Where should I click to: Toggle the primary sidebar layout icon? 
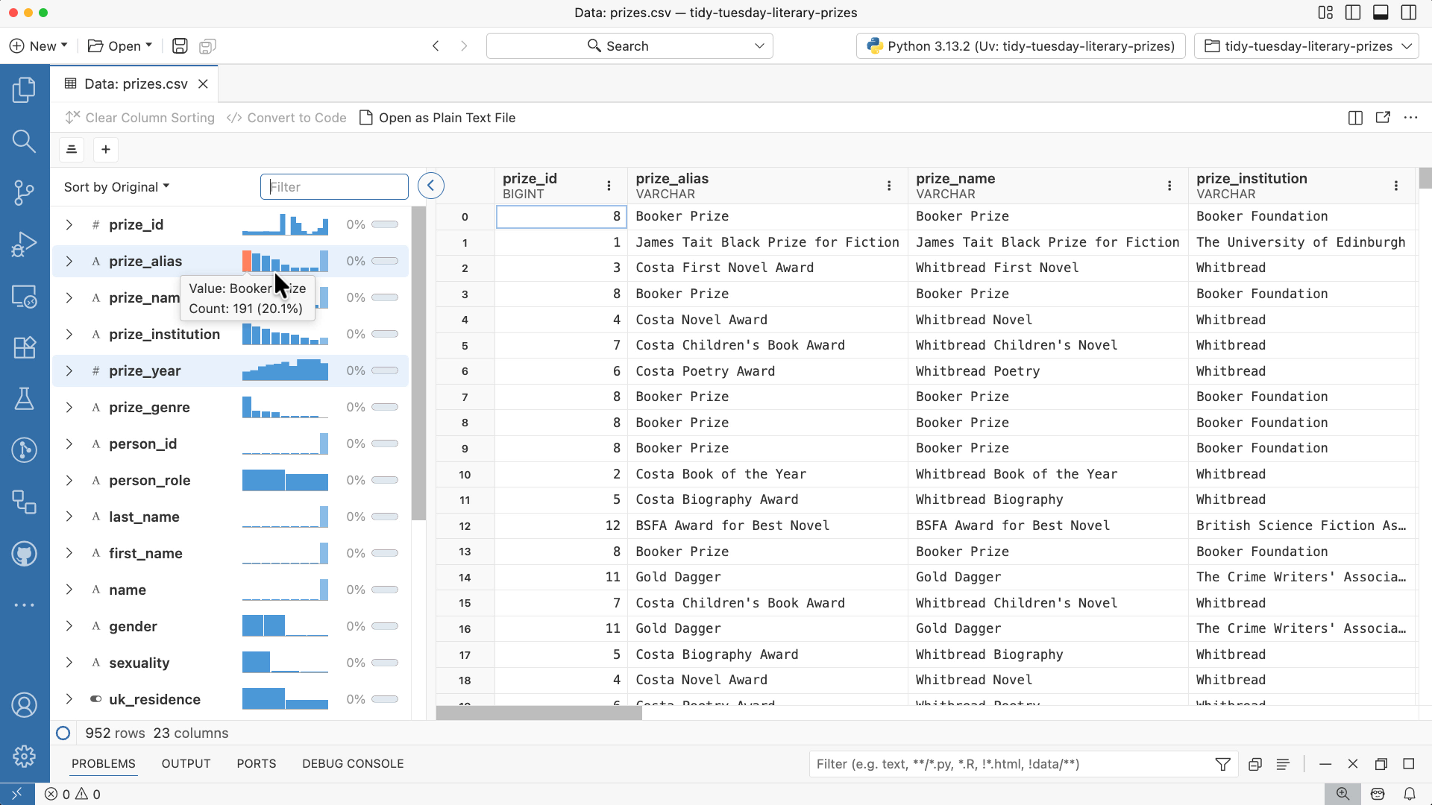pyautogui.click(x=1353, y=13)
